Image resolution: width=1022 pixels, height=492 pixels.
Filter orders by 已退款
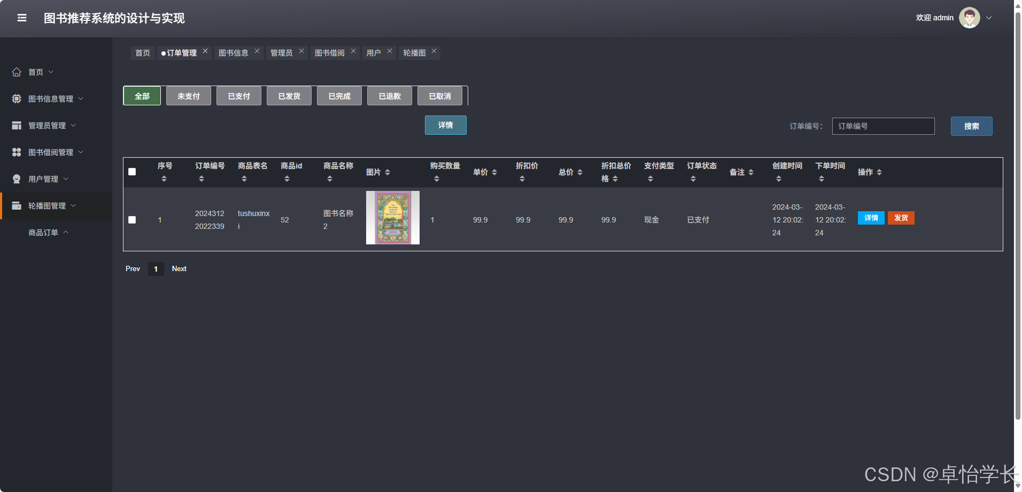(390, 96)
